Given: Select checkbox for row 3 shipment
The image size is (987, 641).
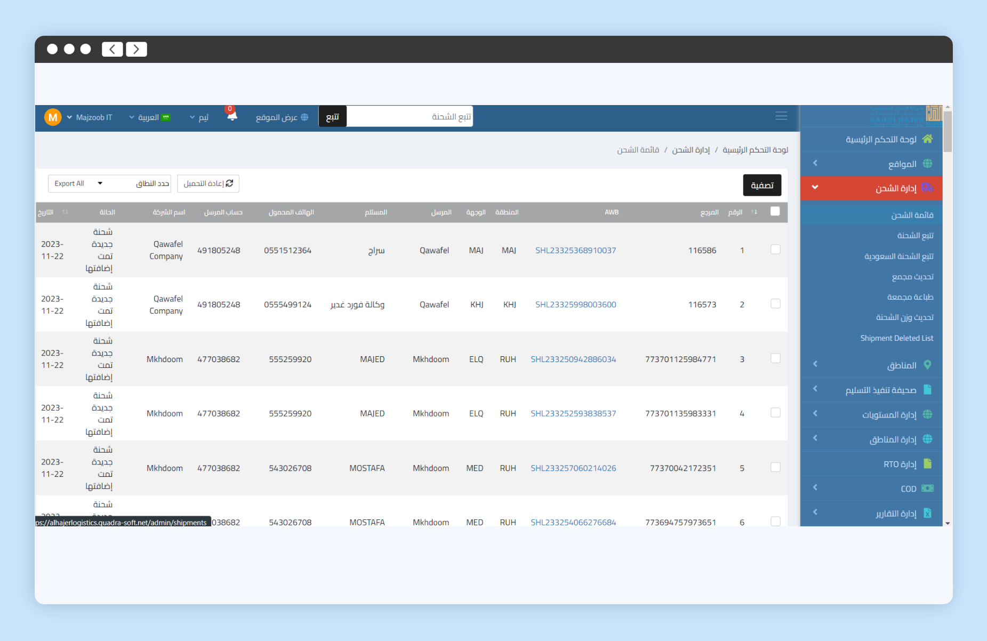Looking at the screenshot, I should tap(775, 358).
